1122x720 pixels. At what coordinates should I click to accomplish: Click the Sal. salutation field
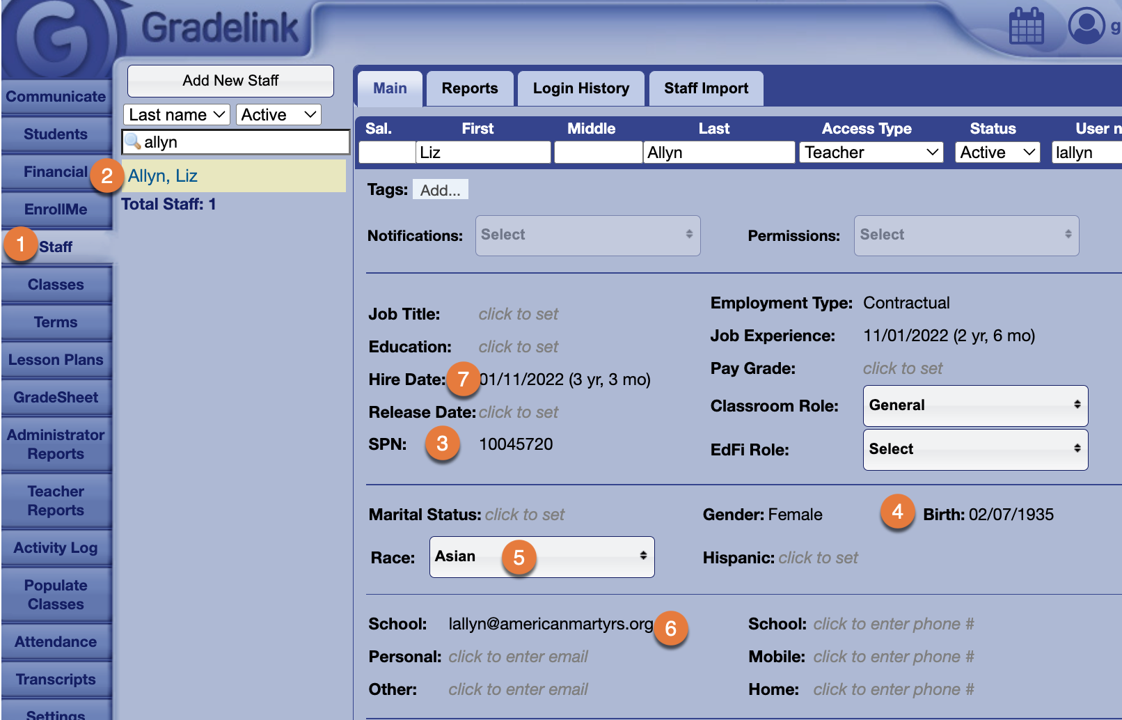386,152
